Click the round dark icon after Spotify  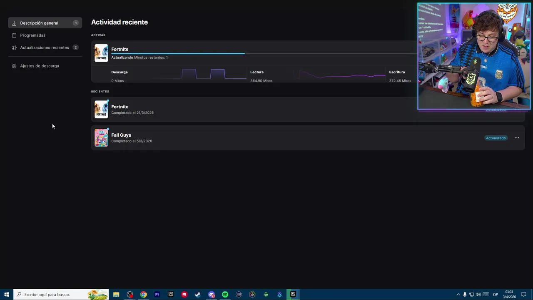point(239,295)
